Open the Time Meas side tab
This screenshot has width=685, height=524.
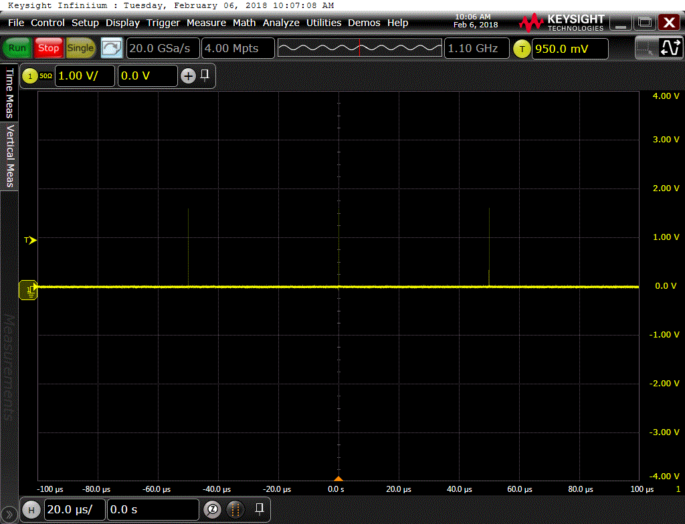pyautogui.click(x=9, y=93)
